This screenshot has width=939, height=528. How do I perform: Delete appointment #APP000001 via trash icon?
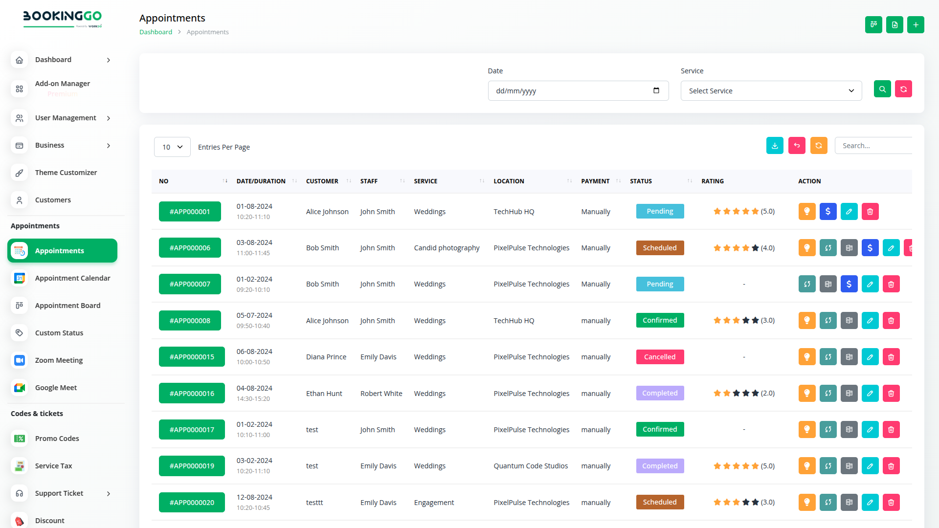[870, 212]
